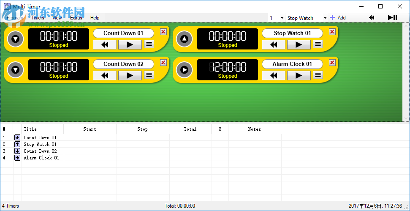Open the options menu icon of Alarm Clock 01

(318, 75)
